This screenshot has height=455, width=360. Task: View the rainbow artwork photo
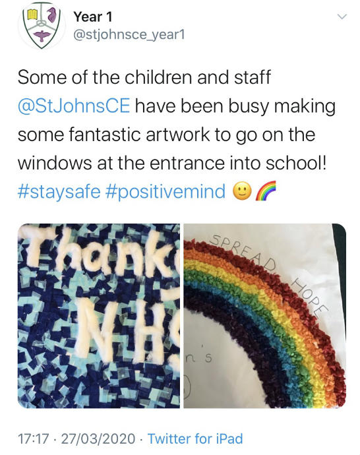pos(265,316)
